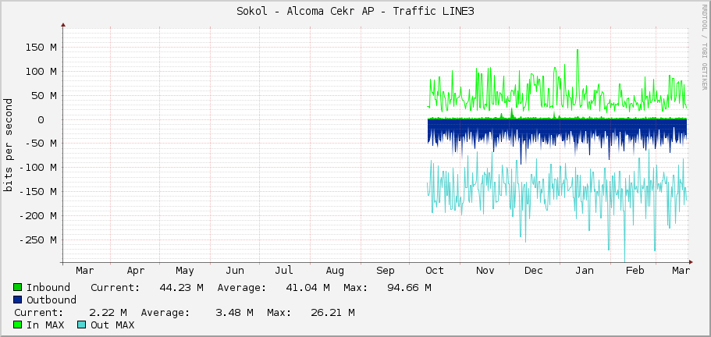Click the Outbound legend label
The width and height of the screenshot is (711, 337).
[52, 300]
